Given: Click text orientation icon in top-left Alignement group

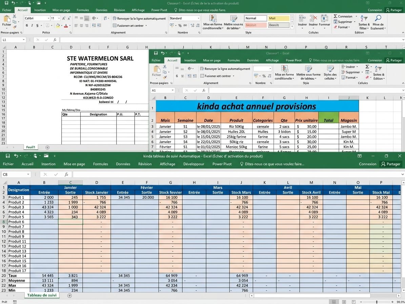Looking at the screenshot, I should [94, 18].
